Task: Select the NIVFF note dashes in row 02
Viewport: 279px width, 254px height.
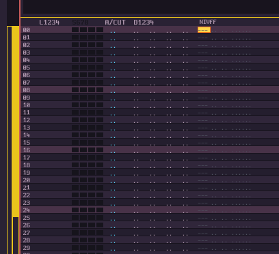Action: (203, 45)
